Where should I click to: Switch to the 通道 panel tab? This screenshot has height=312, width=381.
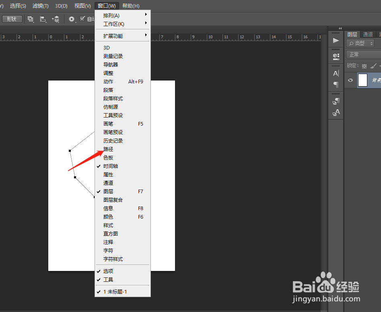(x=367, y=34)
